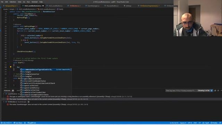The height and width of the screenshot is (125, 222).
Task: Click the 1 Spell status item
Action: click(206, 123)
